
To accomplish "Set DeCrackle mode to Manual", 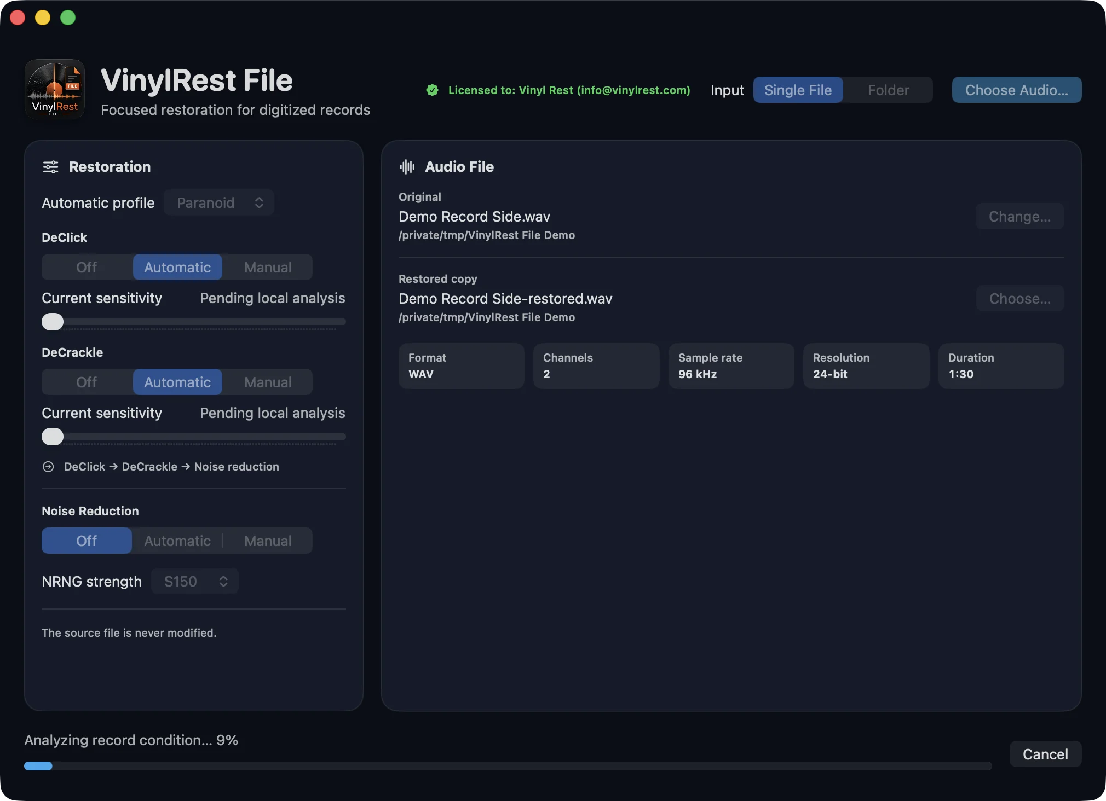I will 268,382.
